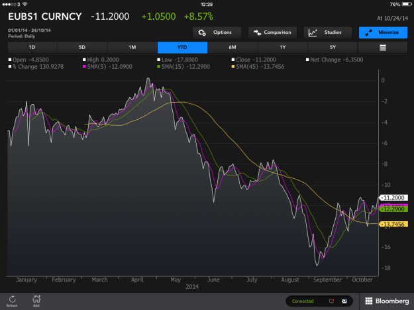Click the September label on time axis
The height and width of the screenshot is (310, 414).
click(x=327, y=280)
